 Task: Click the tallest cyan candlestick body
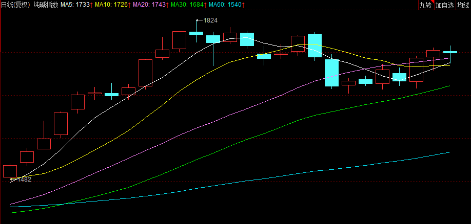click(x=331, y=73)
